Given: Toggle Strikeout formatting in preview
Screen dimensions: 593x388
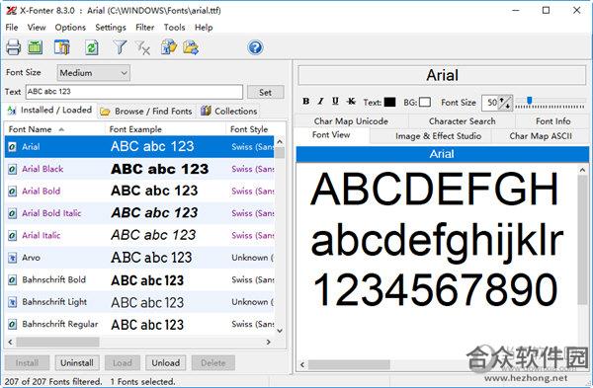Looking at the screenshot, I should point(351,102).
